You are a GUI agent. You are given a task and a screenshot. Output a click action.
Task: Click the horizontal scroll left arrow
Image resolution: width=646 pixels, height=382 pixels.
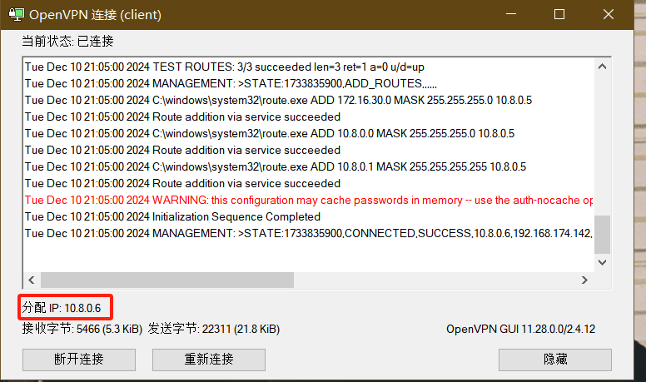coord(32,280)
